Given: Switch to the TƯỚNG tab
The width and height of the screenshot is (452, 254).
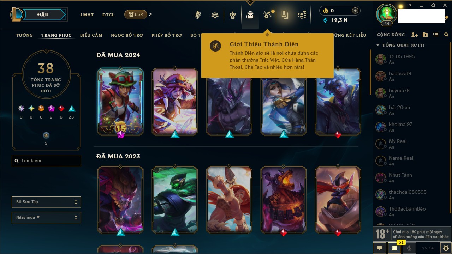Looking at the screenshot, I should 24,35.
